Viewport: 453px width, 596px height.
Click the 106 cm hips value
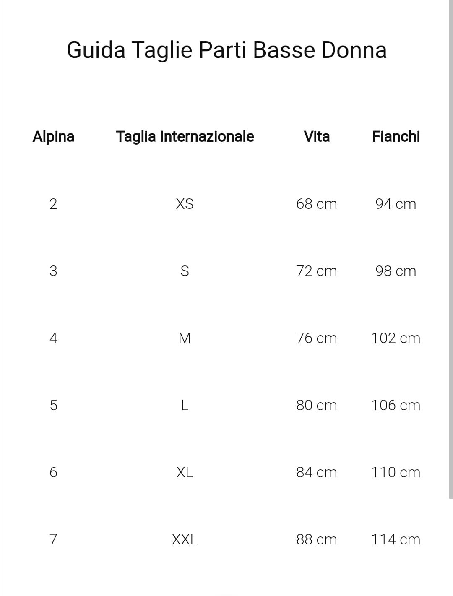tap(396, 405)
